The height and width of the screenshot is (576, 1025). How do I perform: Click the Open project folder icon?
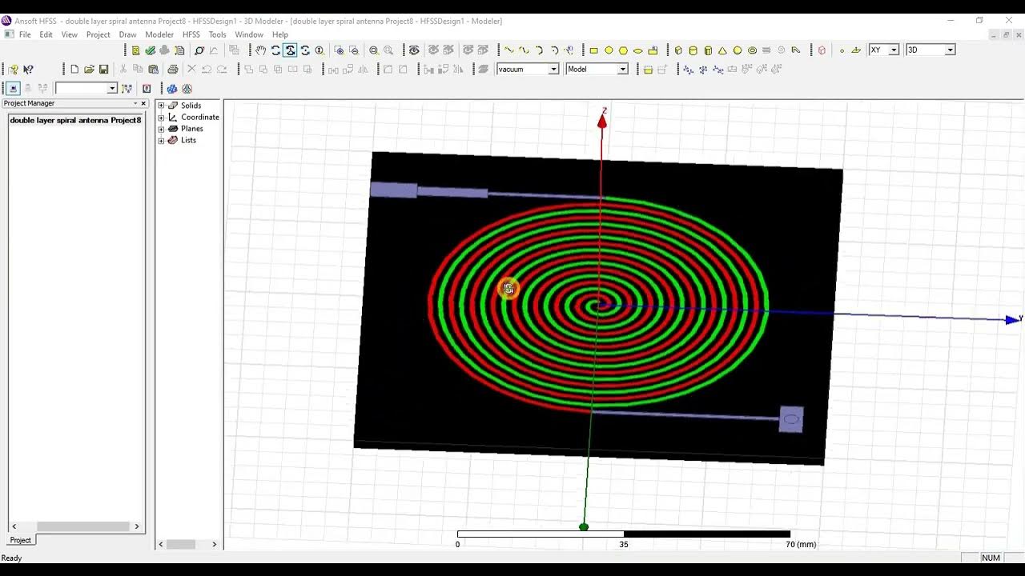click(89, 70)
